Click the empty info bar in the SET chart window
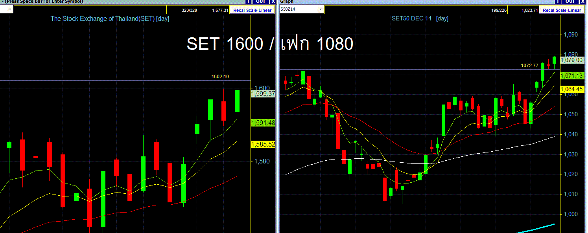588x233 pixels. (90, 10)
